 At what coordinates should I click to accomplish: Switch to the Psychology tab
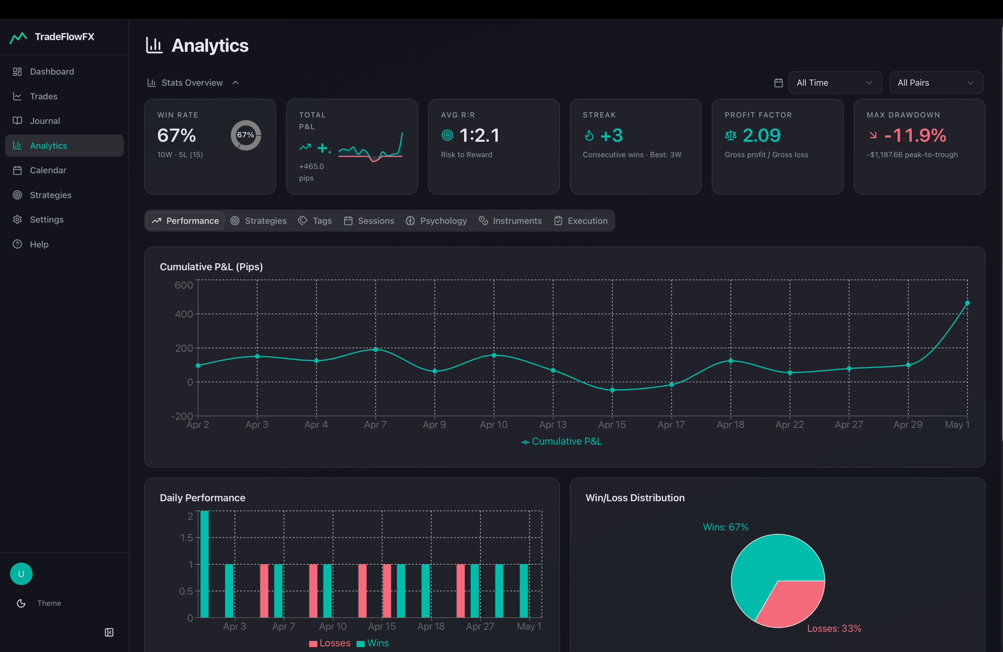436,221
